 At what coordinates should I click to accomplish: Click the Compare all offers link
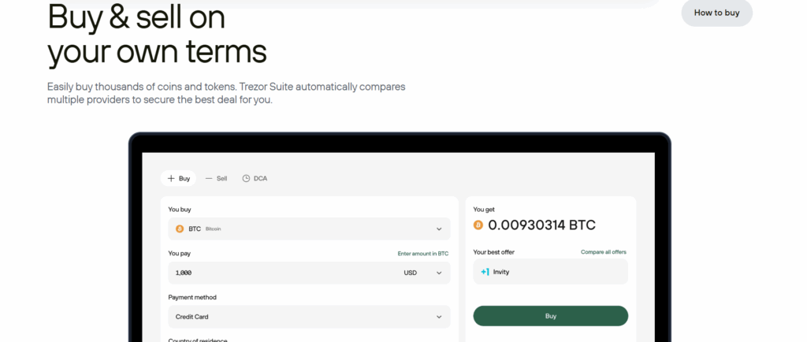(604, 252)
